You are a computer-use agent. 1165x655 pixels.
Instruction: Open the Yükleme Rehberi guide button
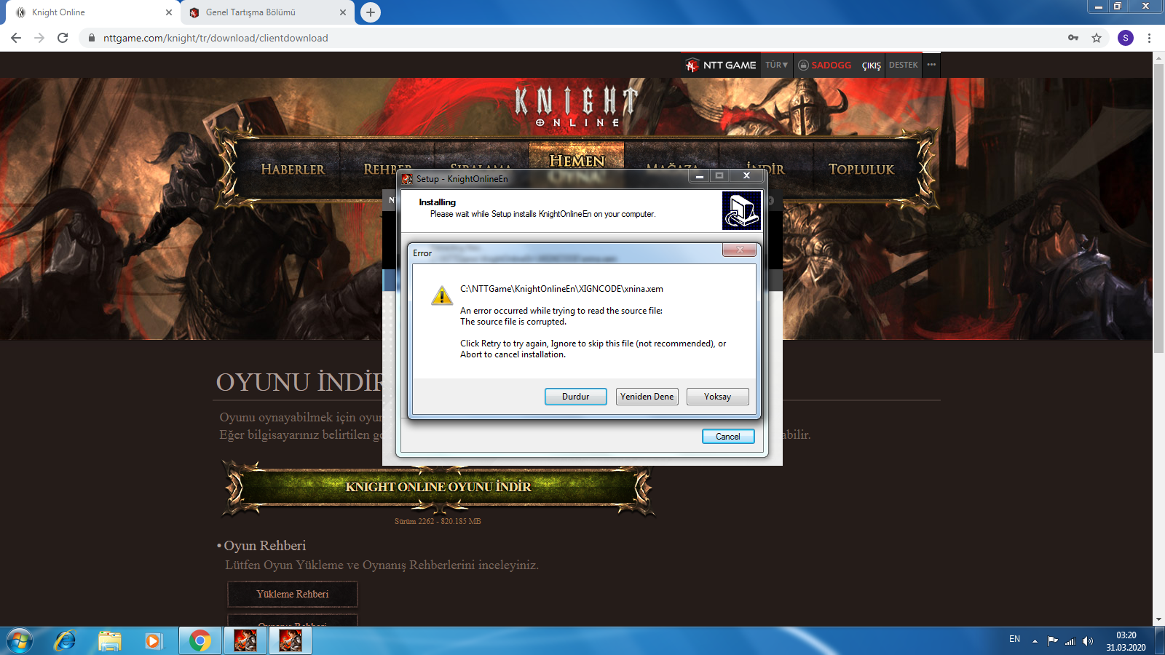tap(293, 594)
